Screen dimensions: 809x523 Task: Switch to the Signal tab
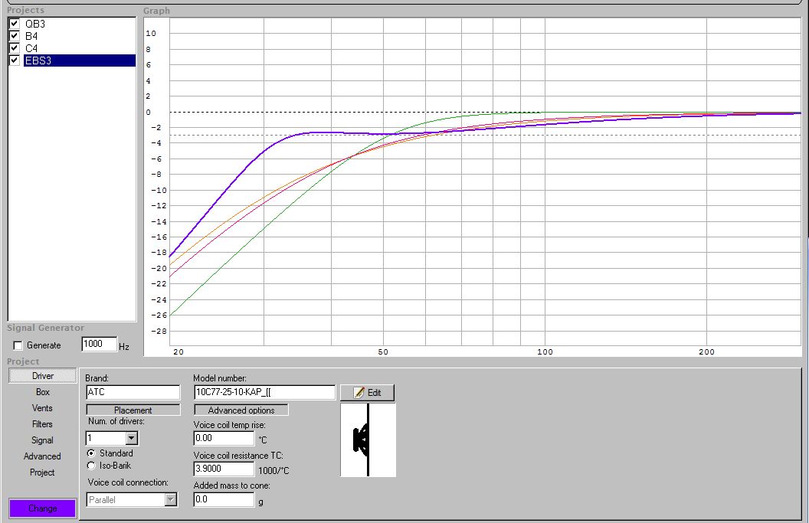click(42, 440)
